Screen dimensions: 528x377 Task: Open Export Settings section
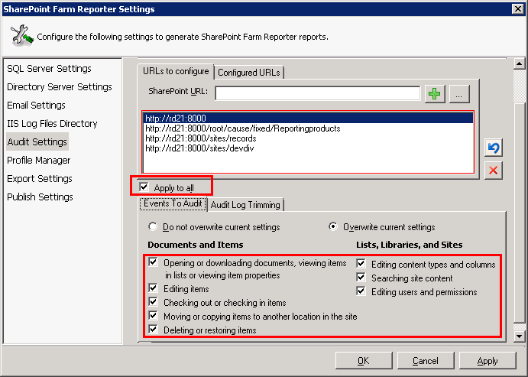point(40,179)
